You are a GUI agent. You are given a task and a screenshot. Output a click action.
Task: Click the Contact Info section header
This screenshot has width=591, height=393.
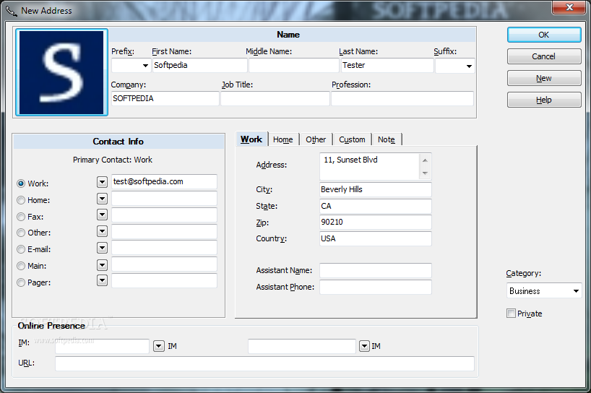(x=118, y=142)
